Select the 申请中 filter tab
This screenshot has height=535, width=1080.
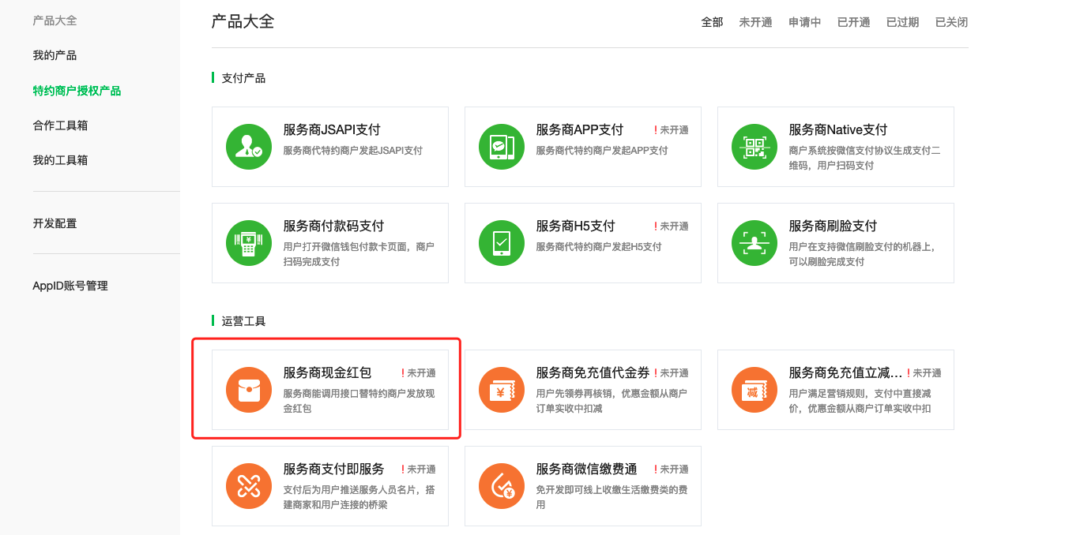coord(804,22)
